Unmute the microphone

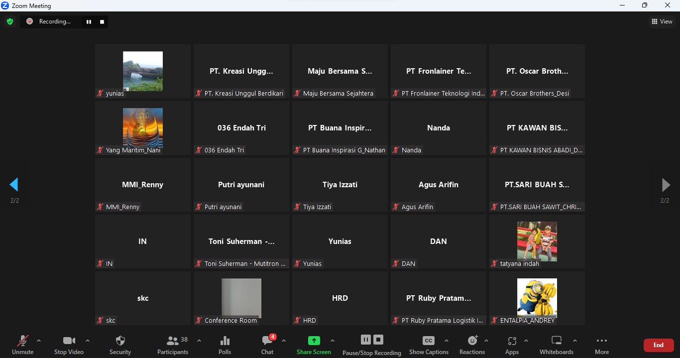tap(22, 345)
